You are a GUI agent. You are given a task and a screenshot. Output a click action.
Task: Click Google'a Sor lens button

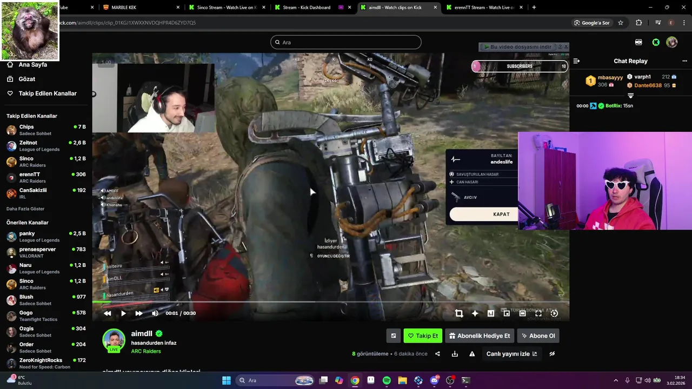click(x=592, y=23)
